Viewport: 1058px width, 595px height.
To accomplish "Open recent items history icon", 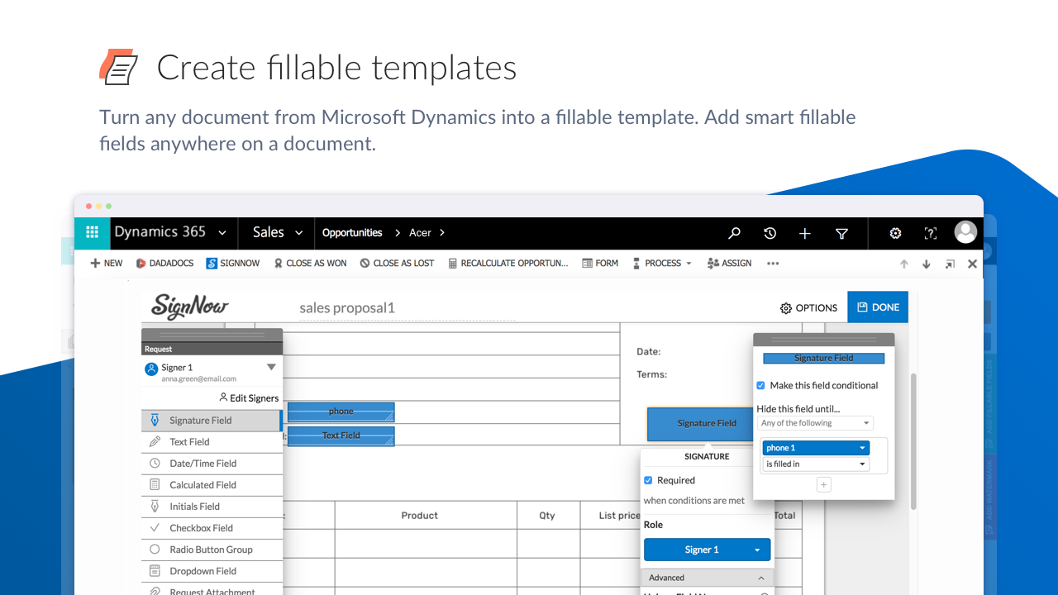I will 770,234.
